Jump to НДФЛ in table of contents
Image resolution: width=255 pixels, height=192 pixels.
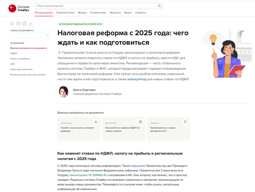14,54
